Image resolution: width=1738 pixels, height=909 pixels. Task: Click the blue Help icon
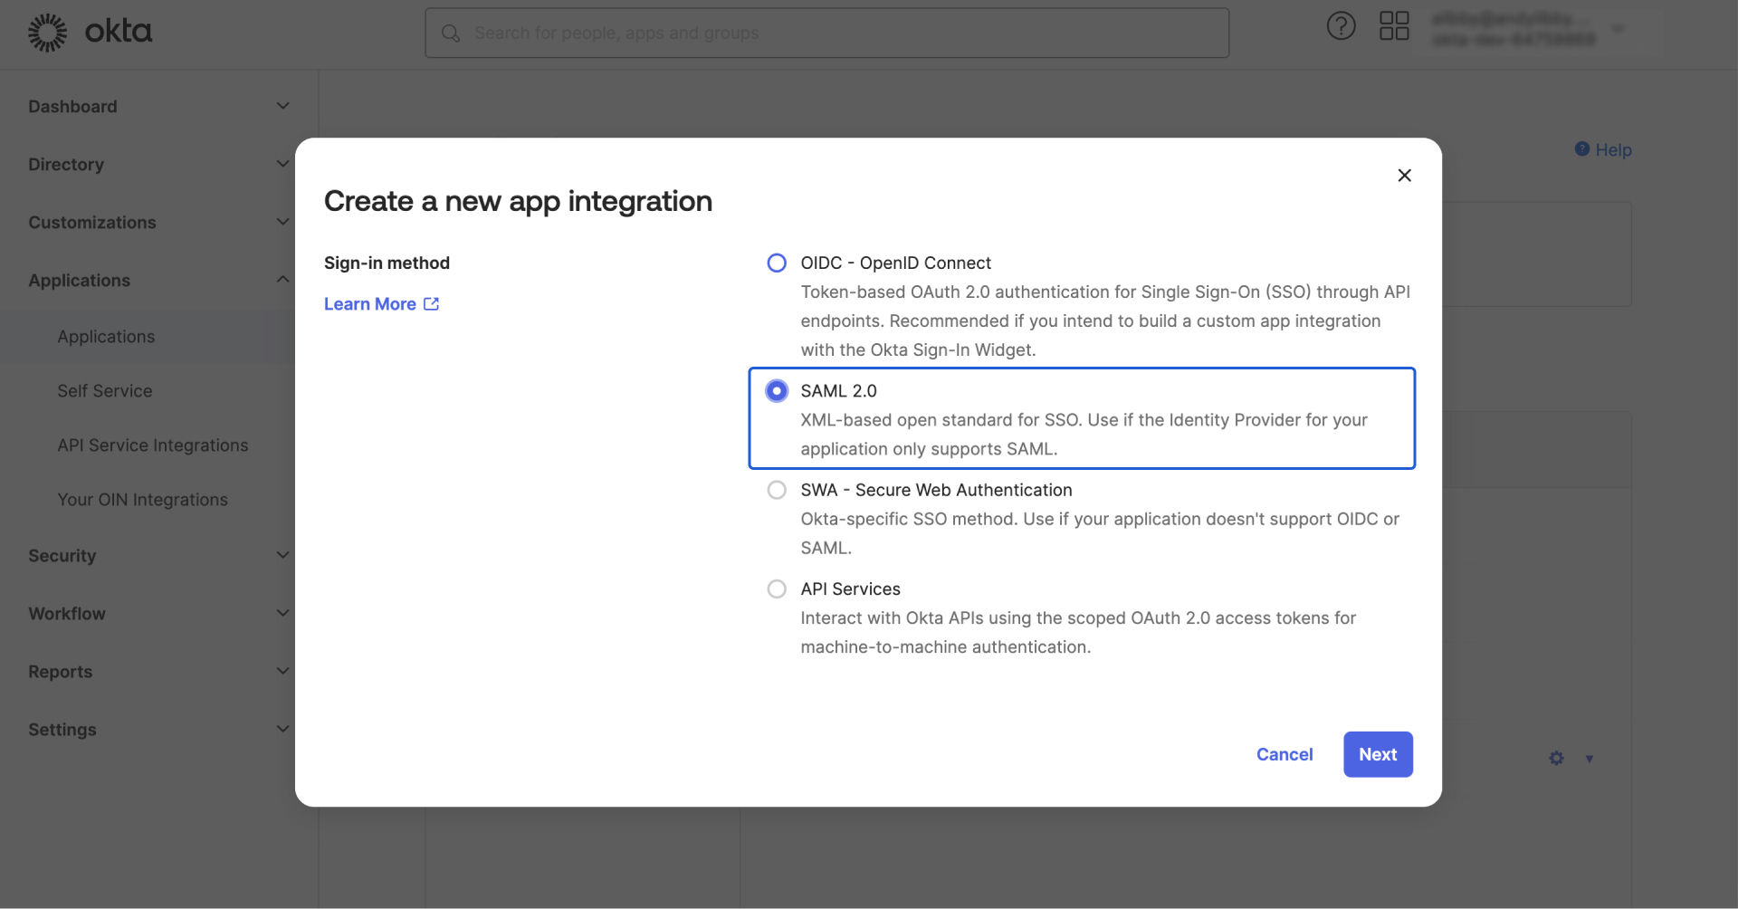1581,149
